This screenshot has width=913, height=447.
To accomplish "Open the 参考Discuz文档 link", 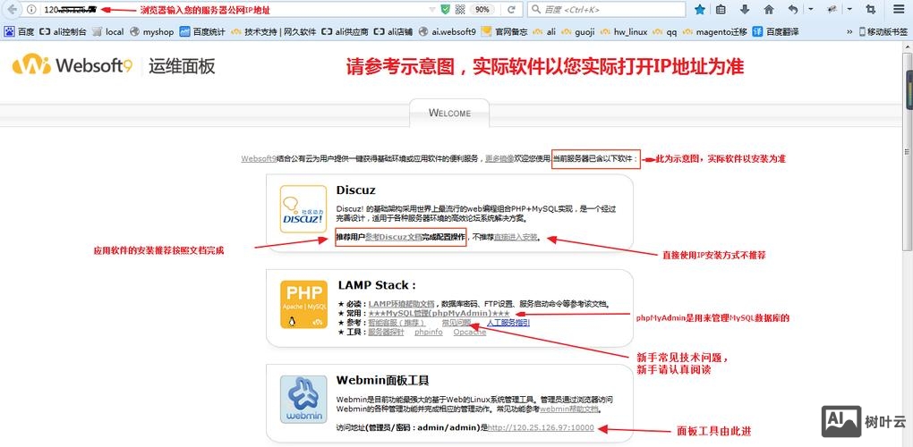I will pos(393,237).
